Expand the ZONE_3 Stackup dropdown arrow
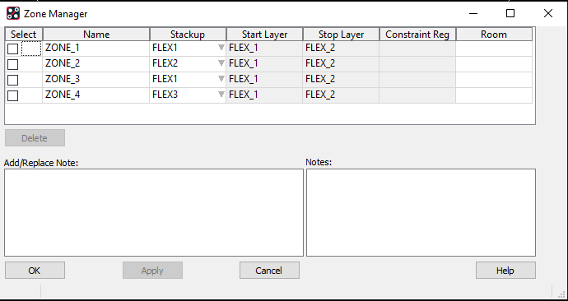This screenshot has width=568, height=301. [x=221, y=78]
